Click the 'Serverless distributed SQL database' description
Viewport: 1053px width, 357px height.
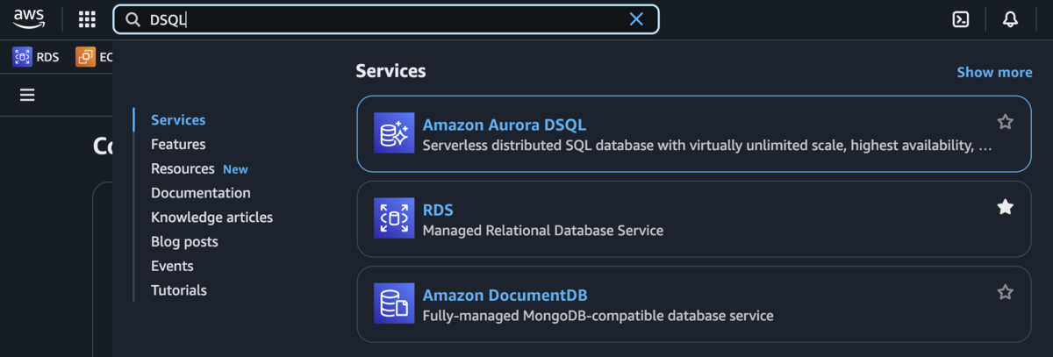coord(707,146)
